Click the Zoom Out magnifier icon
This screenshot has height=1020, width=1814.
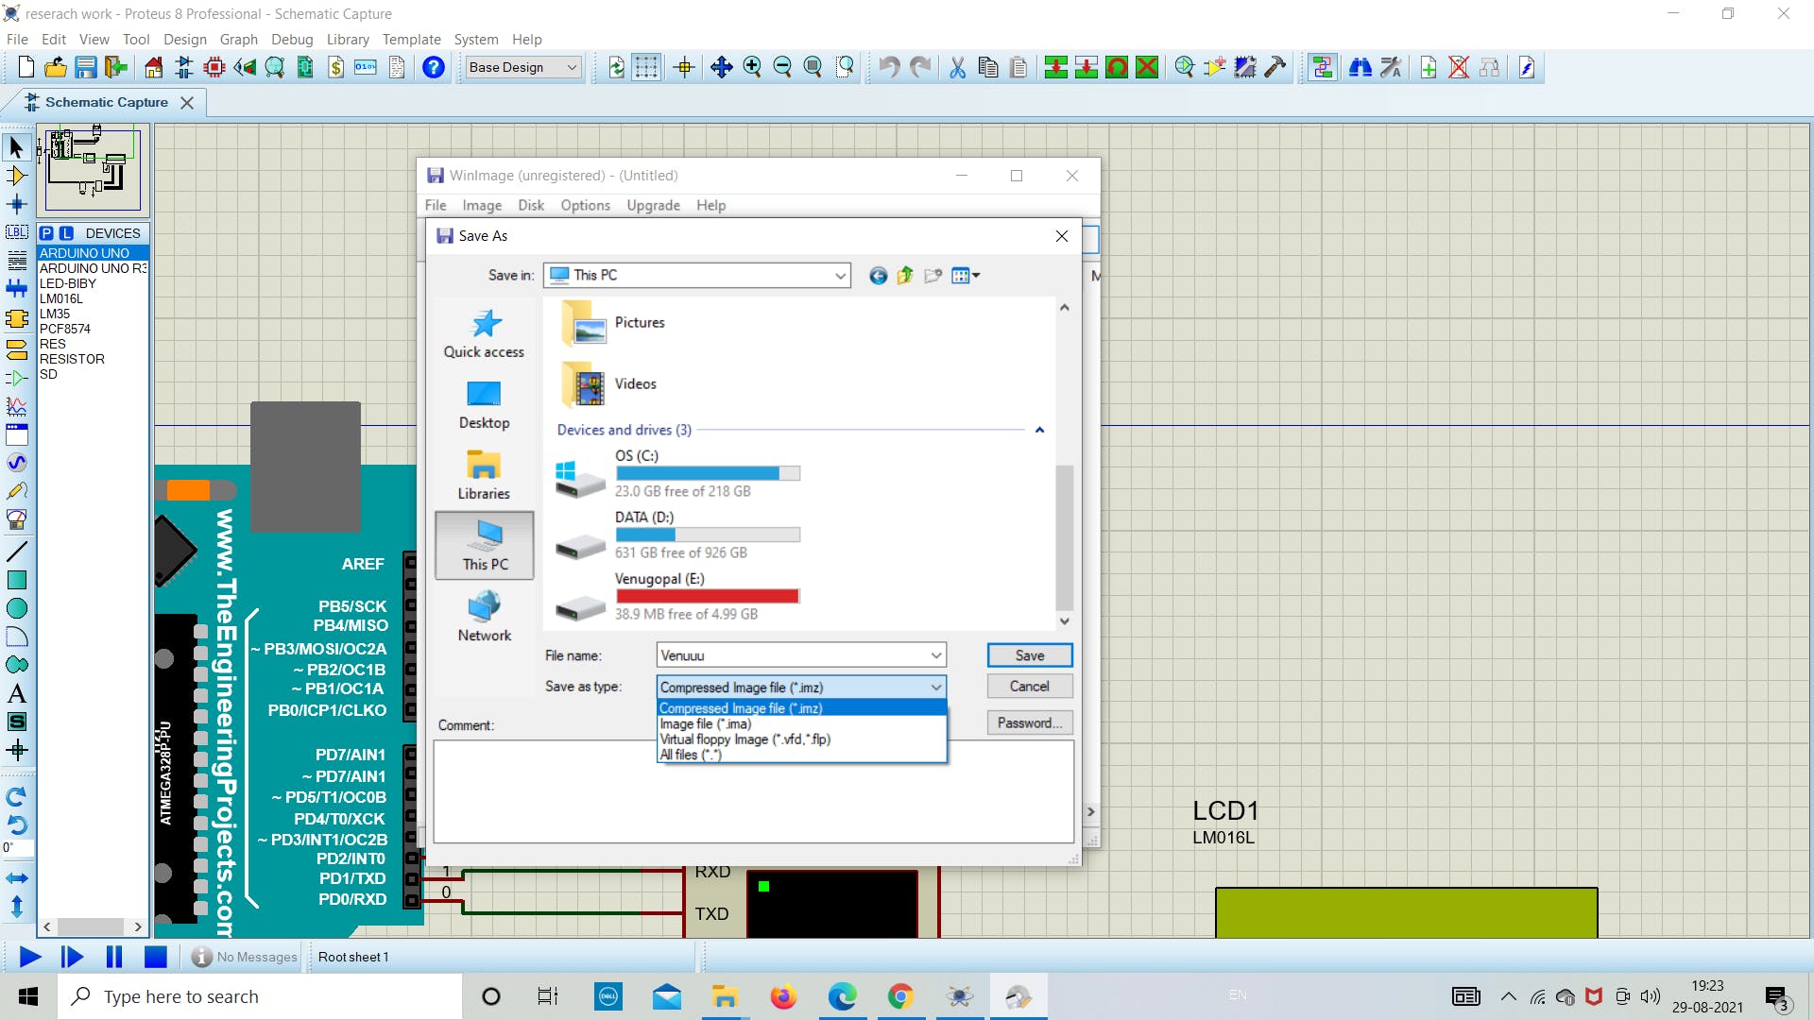(782, 67)
